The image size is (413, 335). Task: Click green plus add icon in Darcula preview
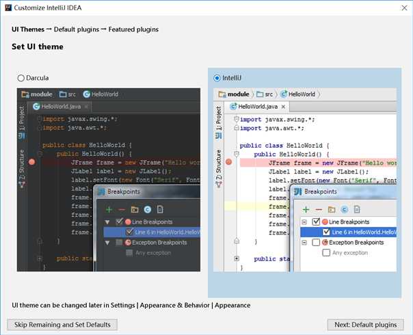tap(109, 210)
